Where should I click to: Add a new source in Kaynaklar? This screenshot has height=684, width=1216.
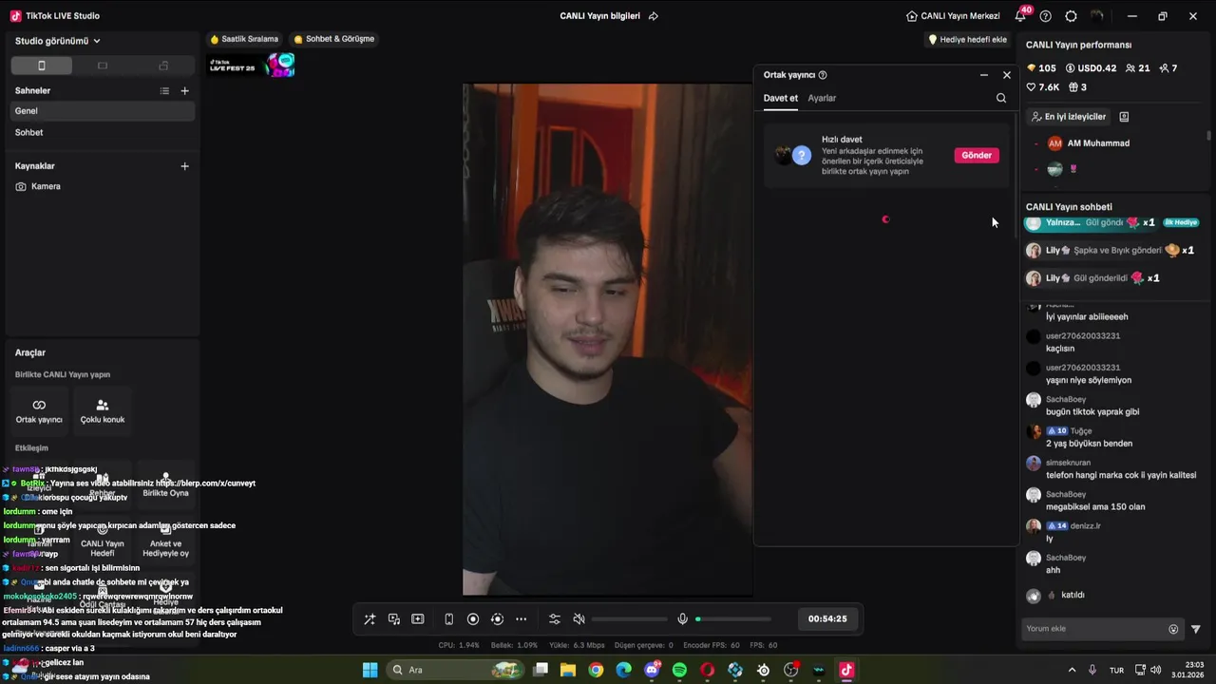coord(184,166)
